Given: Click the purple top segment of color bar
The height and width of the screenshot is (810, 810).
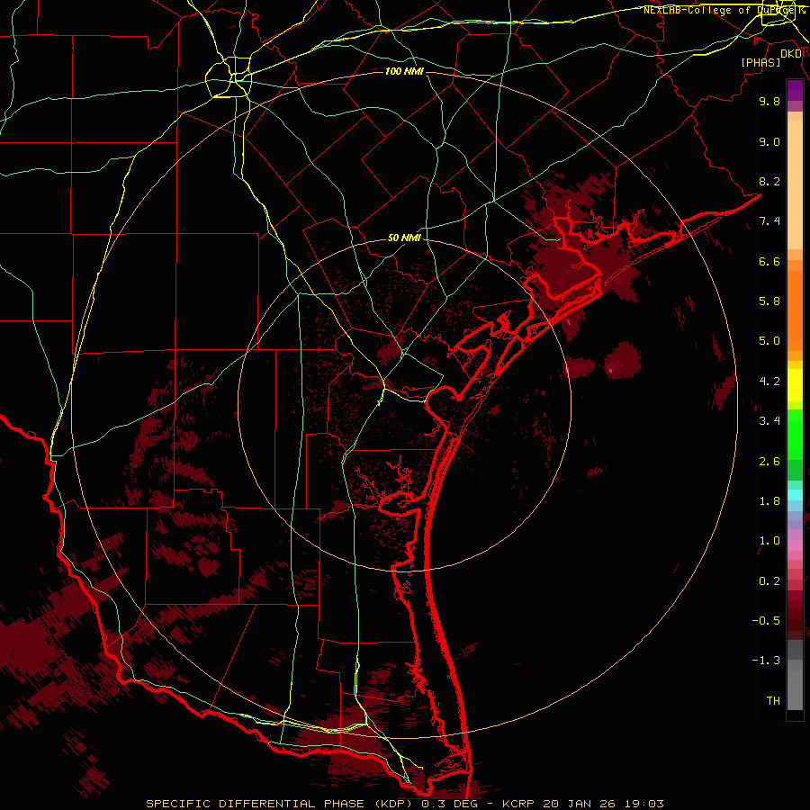Looking at the screenshot, I should click(795, 90).
